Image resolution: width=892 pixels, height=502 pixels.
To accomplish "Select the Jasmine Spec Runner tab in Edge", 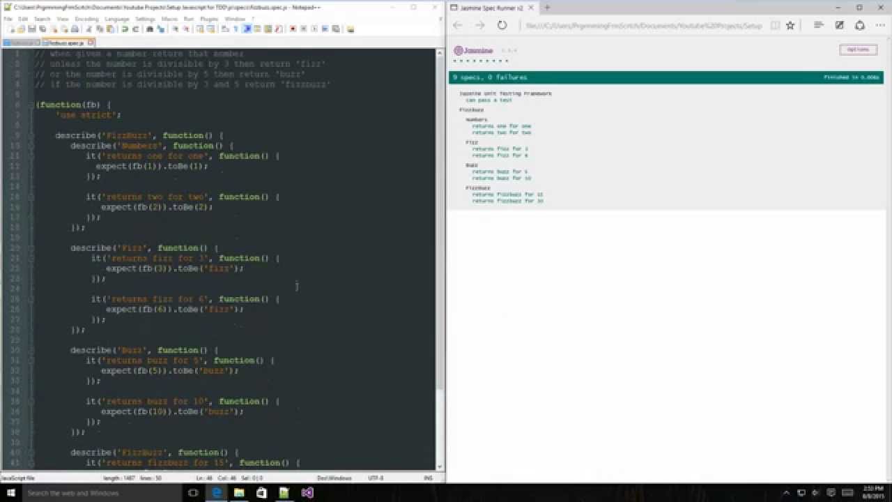I will [x=492, y=8].
